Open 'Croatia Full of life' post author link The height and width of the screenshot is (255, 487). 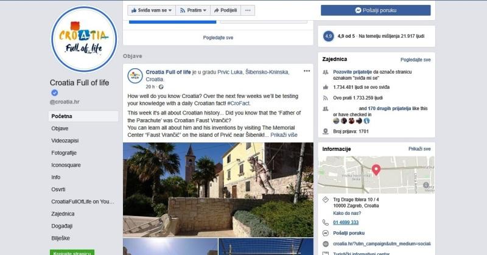click(x=169, y=72)
